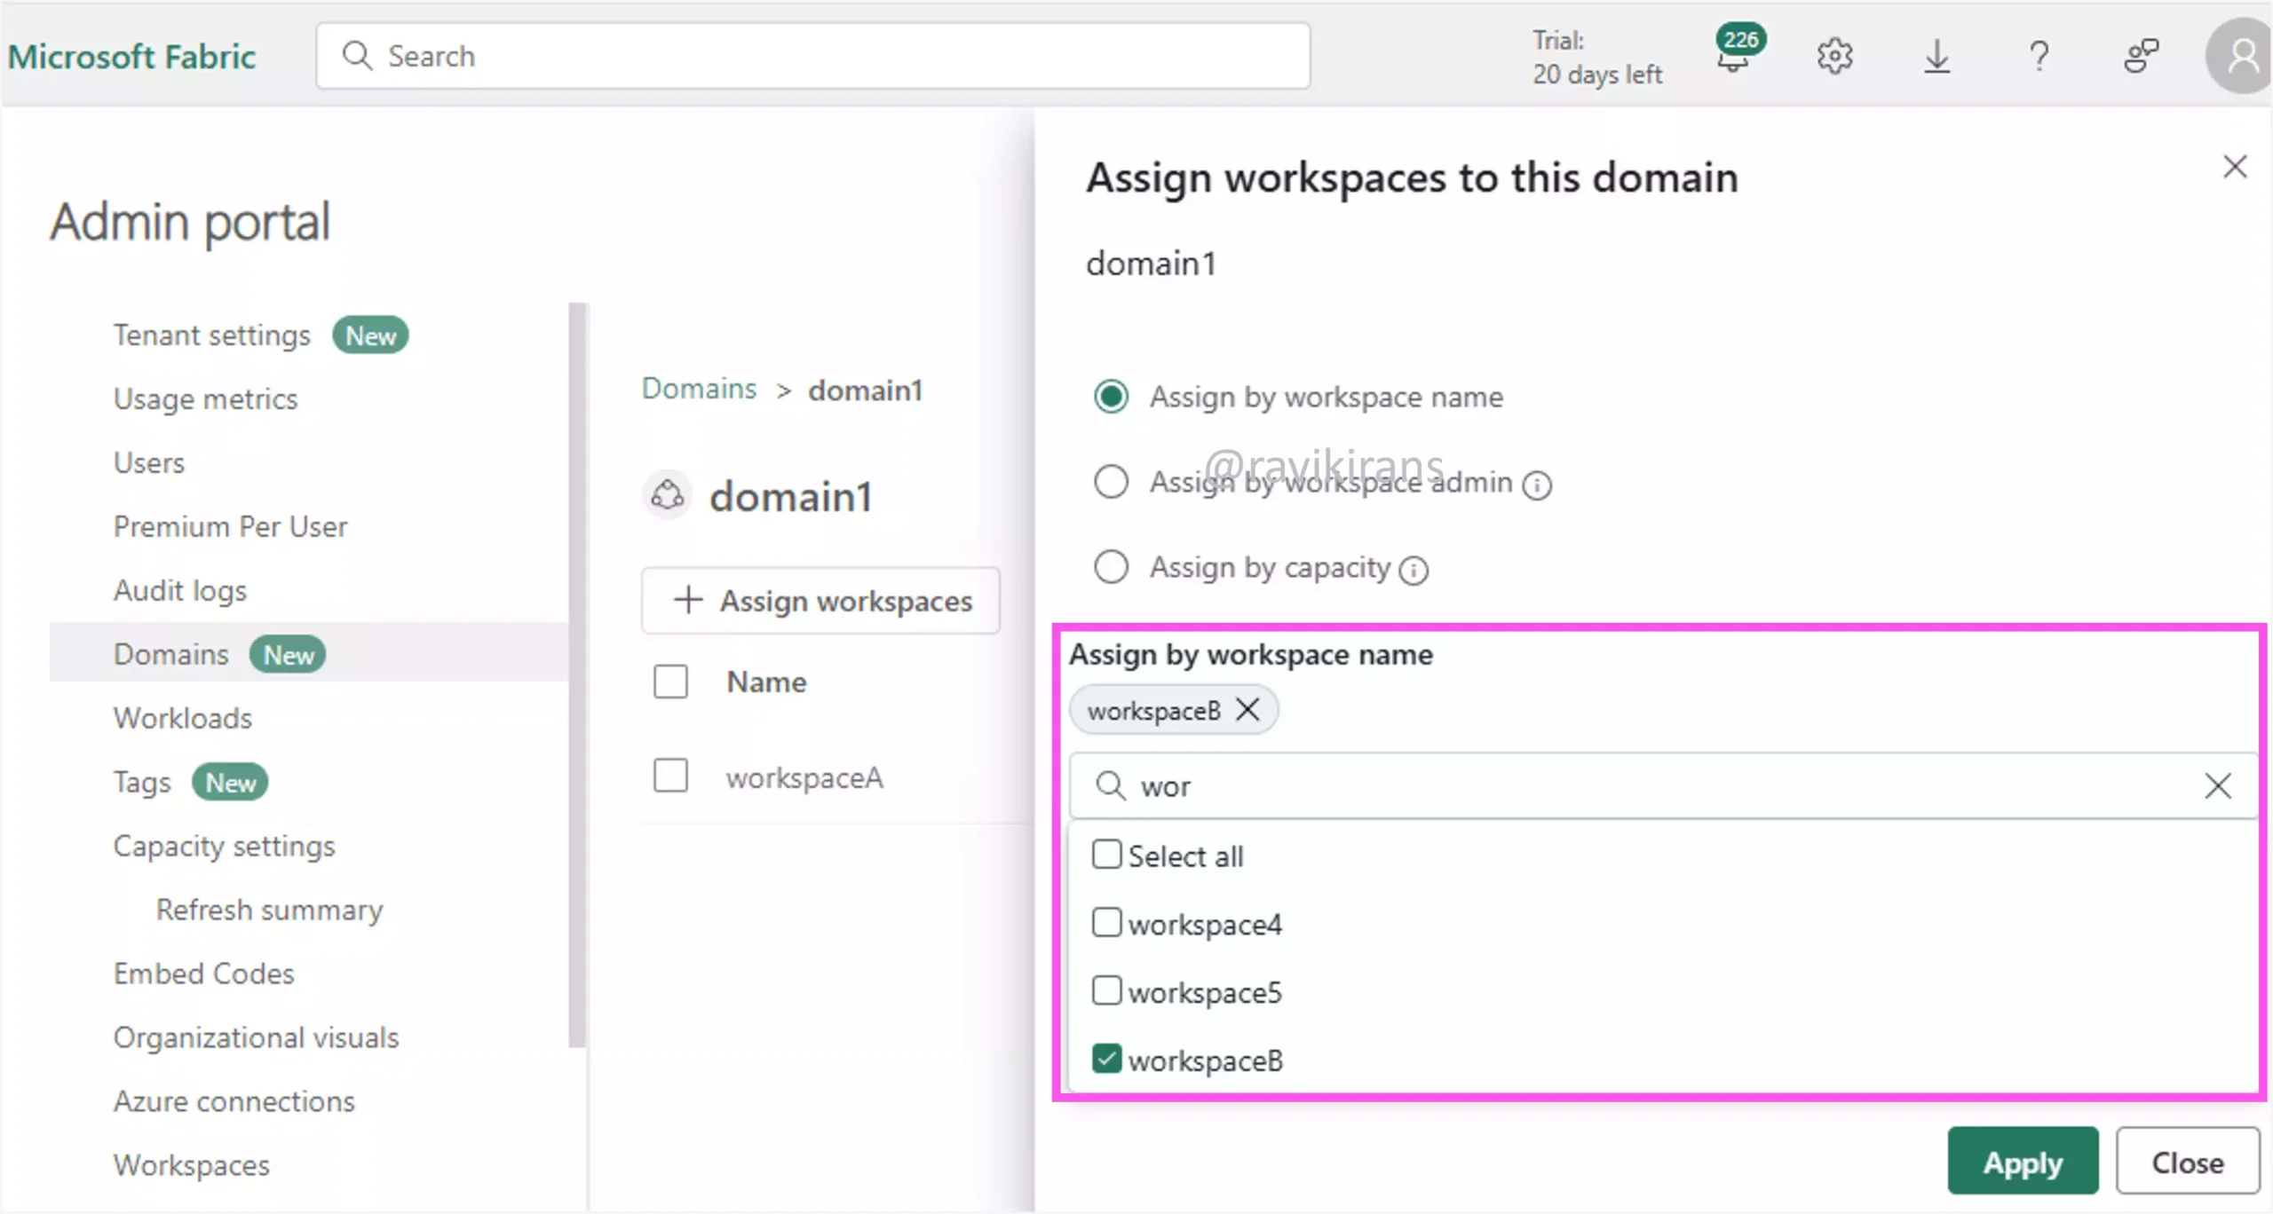2273x1214 pixels.
Task: Open Workloads in sidebar
Action: (182, 719)
